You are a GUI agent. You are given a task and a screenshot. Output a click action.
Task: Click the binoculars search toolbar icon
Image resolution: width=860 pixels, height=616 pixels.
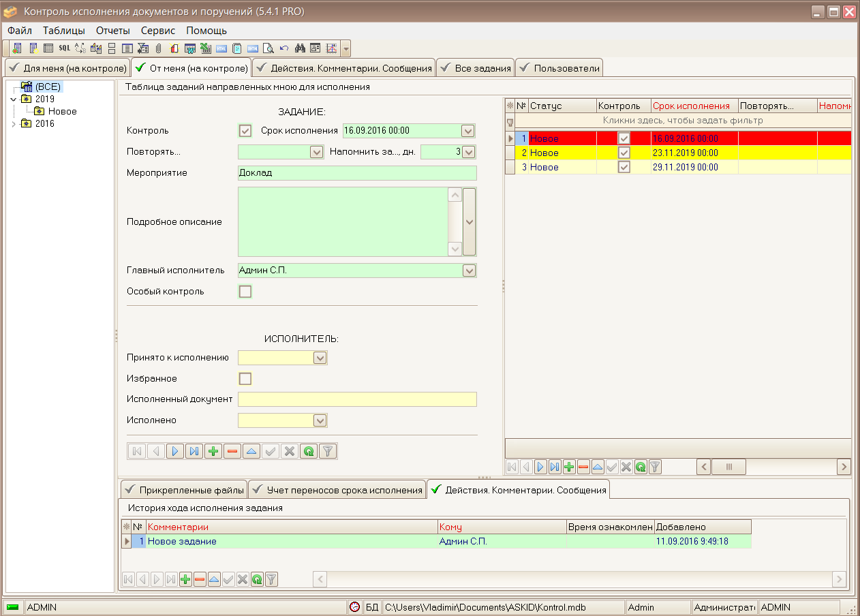300,48
